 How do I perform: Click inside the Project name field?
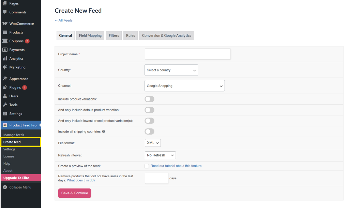187,54
